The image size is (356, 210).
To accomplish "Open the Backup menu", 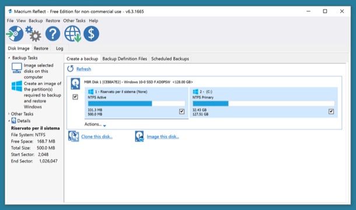I will click(36, 20).
